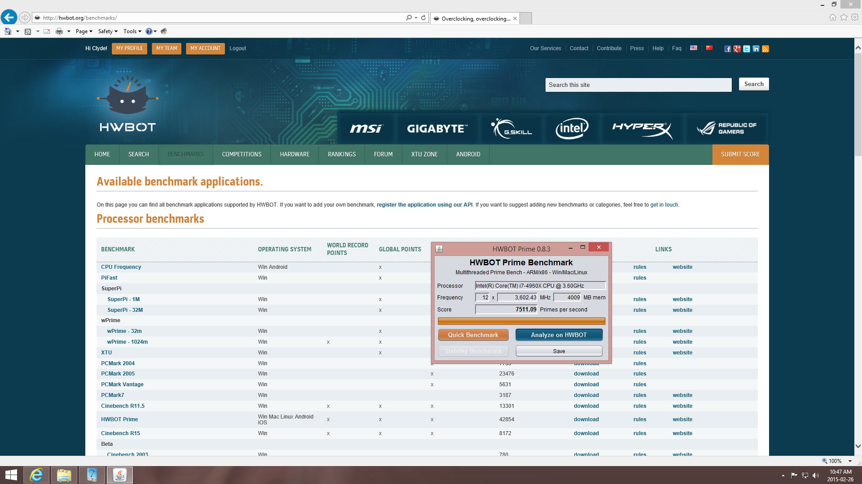Click the IE favorites star icon

click(x=844, y=17)
